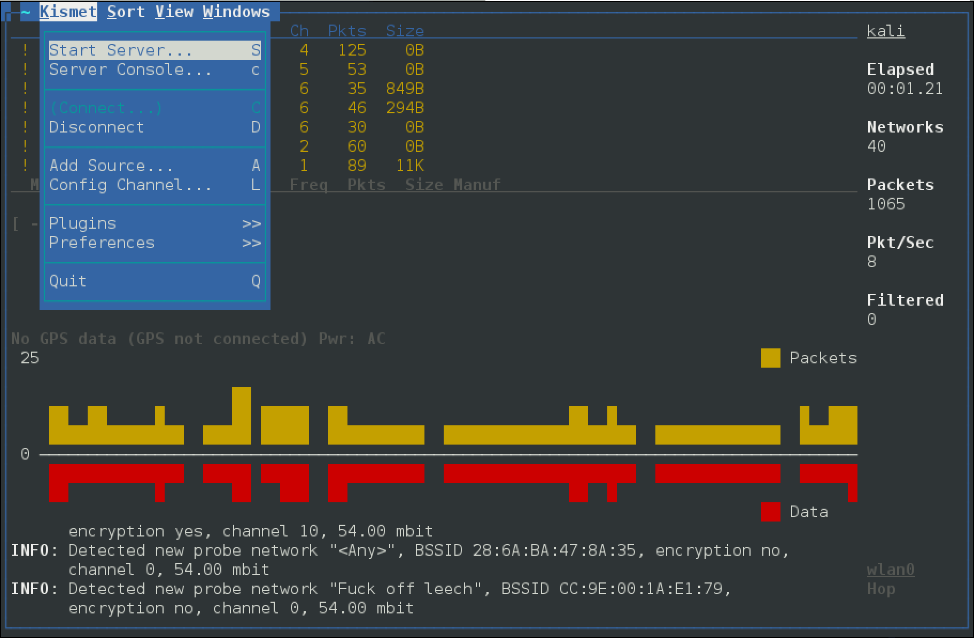Click the red Data legend swatch
Viewport: 974px width, 638px height.
tap(770, 511)
